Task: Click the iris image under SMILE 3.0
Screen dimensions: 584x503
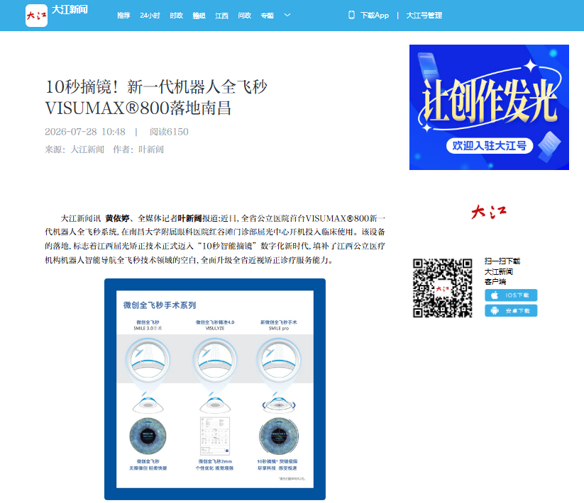Action: tap(148, 436)
